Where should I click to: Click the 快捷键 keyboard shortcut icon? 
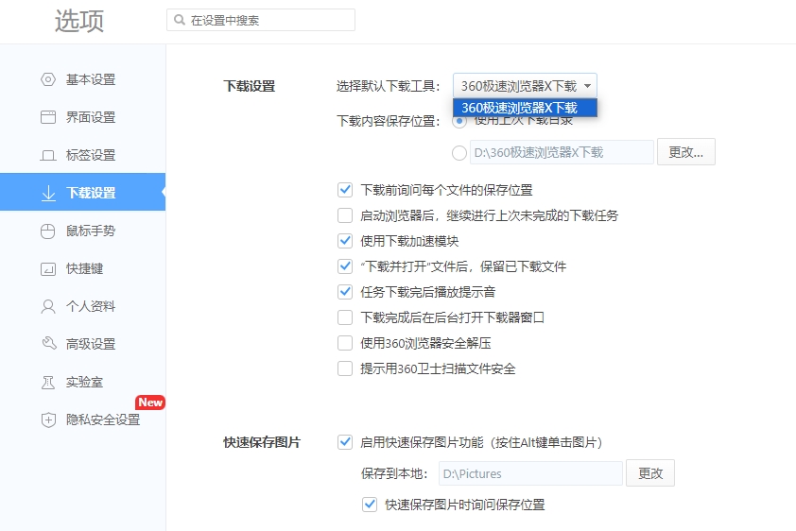48,268
